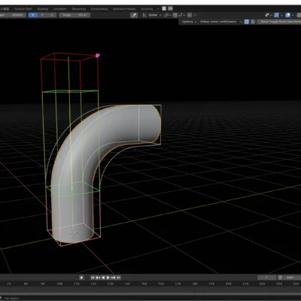
Task: Select the Z axis button
Action: click(52, 15)
